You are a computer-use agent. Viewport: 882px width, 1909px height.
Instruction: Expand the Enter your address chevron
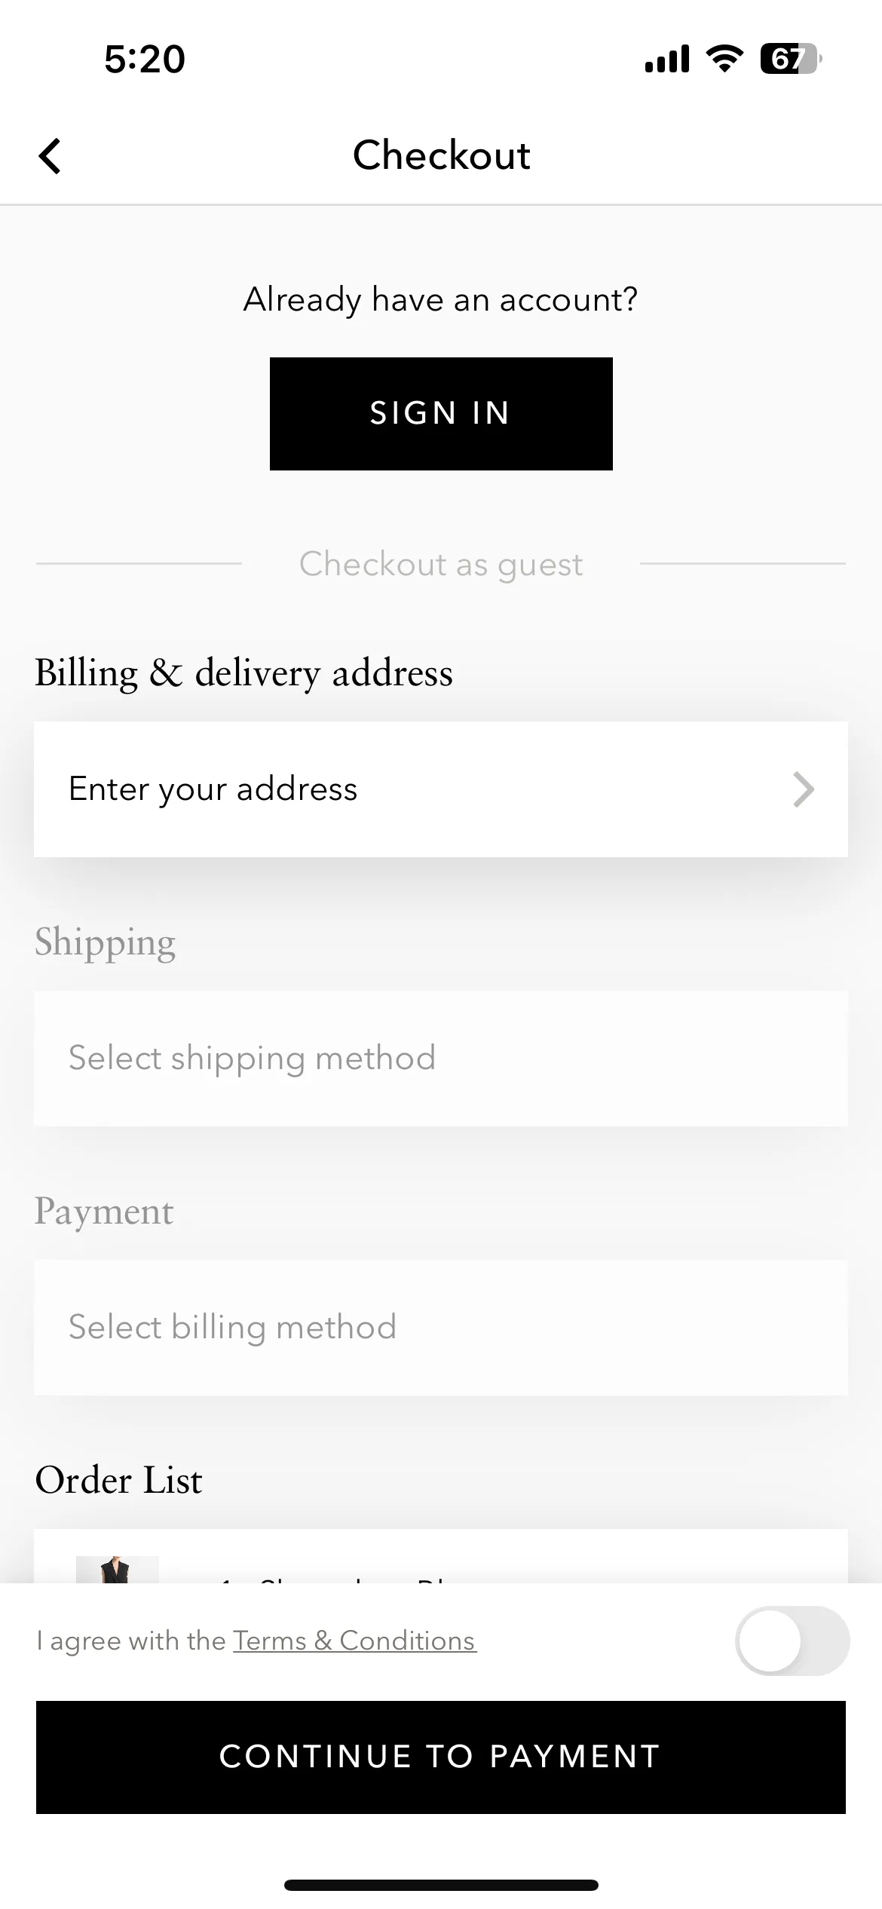[x=804, y=789]
